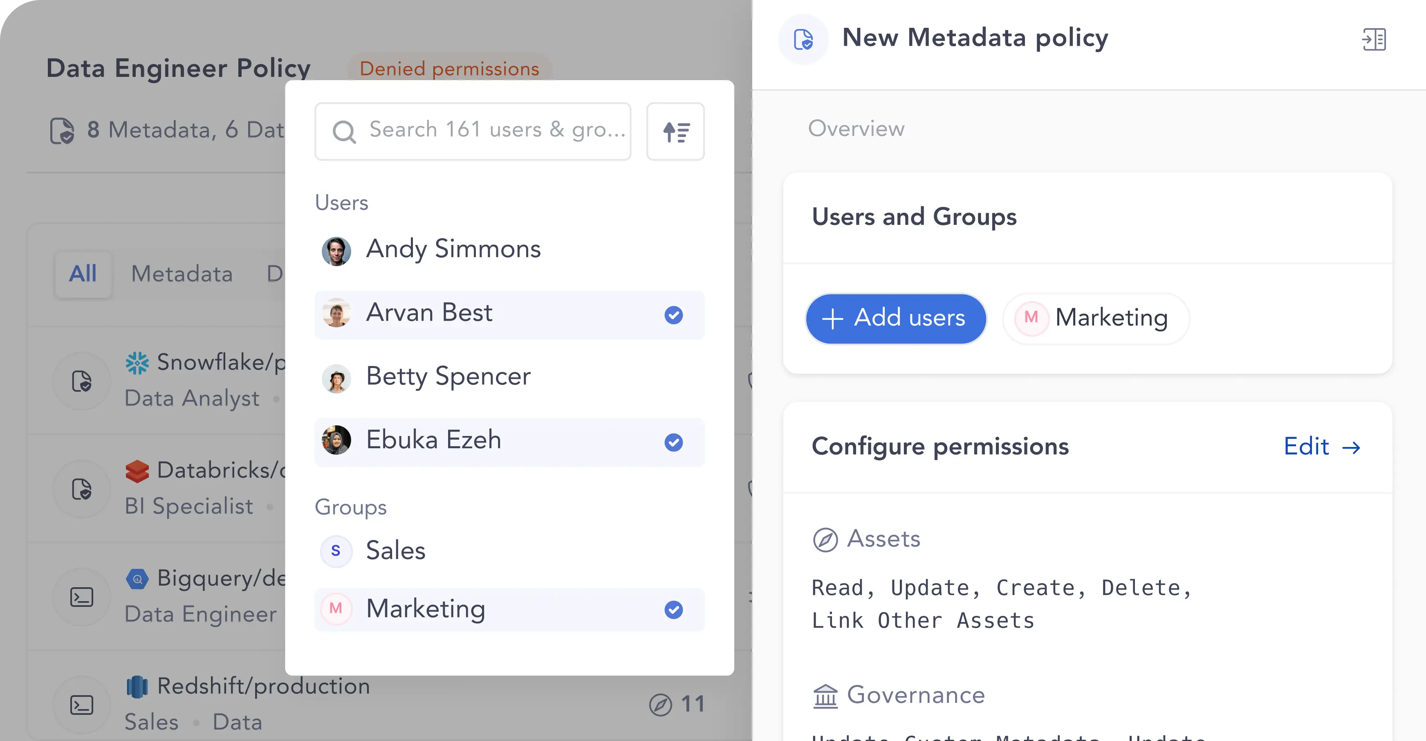Select Andy Simmons from users list
This screenshot has width=1426, height=741.
(509, 250)
